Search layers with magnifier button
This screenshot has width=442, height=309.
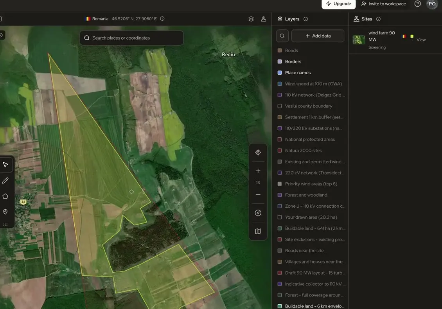282,36
